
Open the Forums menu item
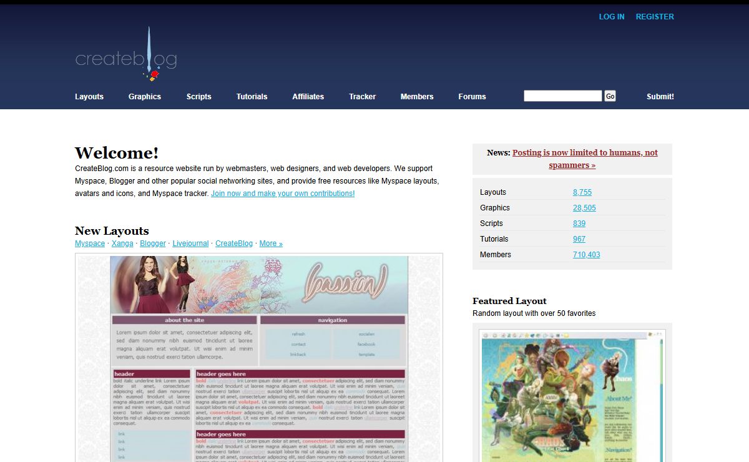click(x=472, y=97)
